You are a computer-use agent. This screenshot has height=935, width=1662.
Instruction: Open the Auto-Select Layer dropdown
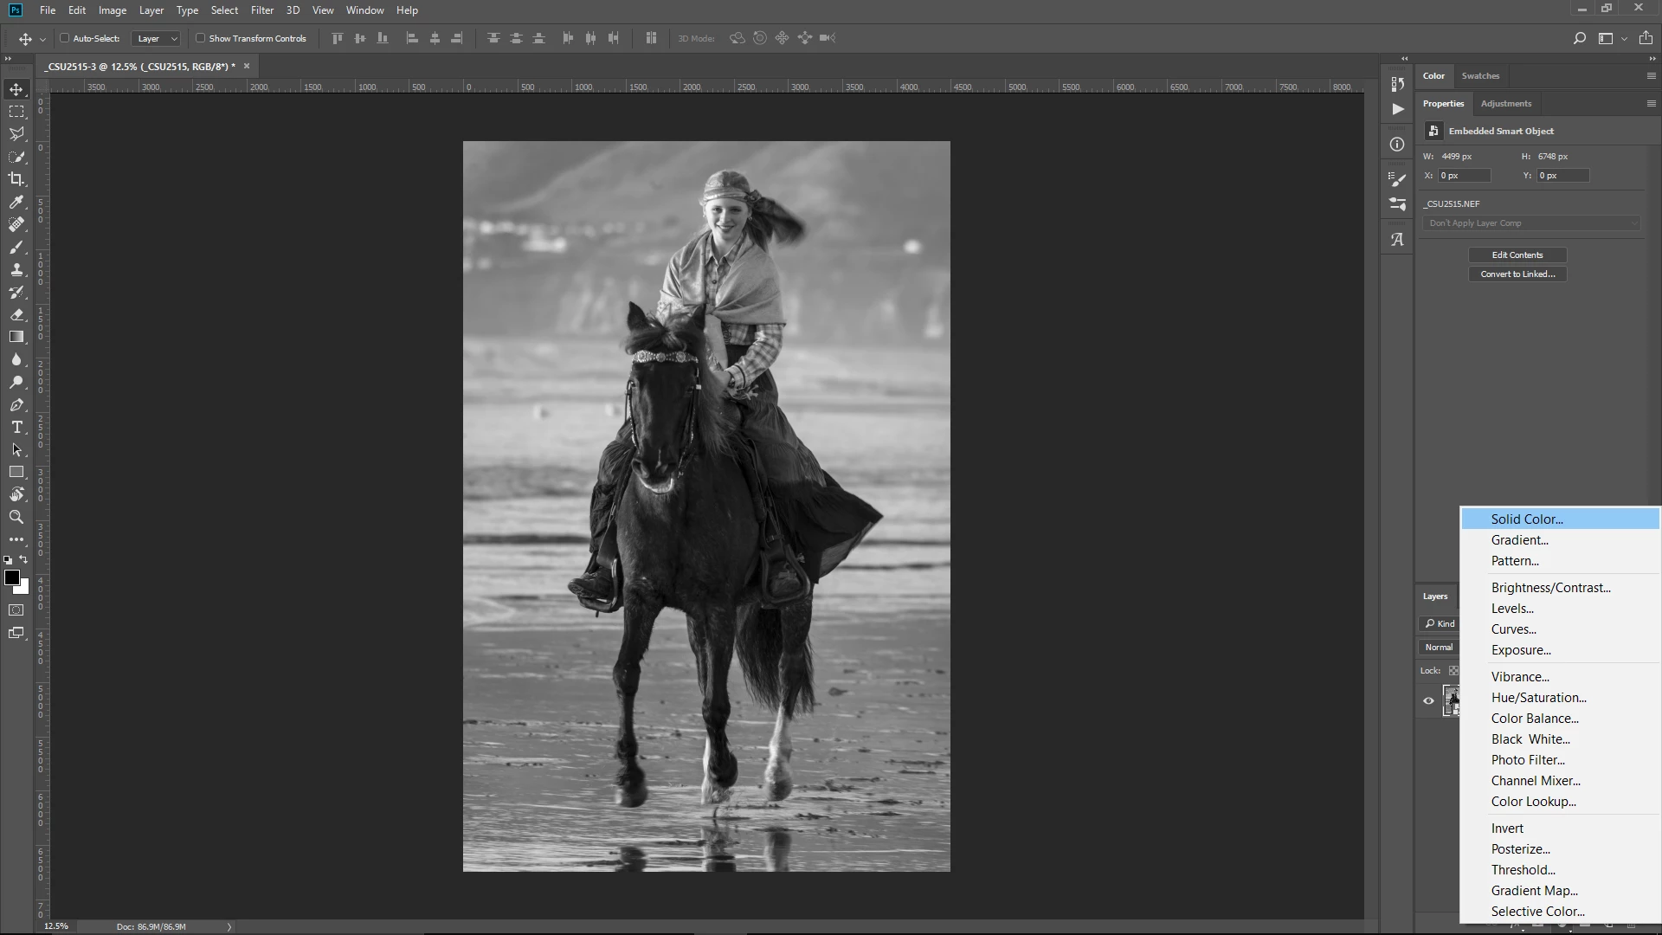157,38
